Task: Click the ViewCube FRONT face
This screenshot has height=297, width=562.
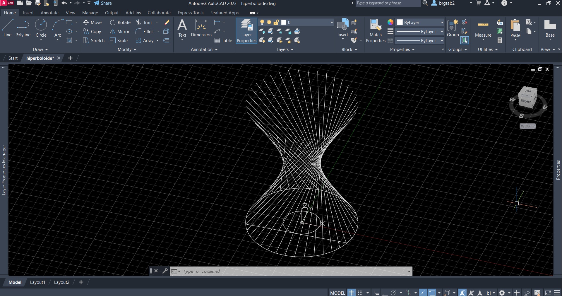Action: 526,101
